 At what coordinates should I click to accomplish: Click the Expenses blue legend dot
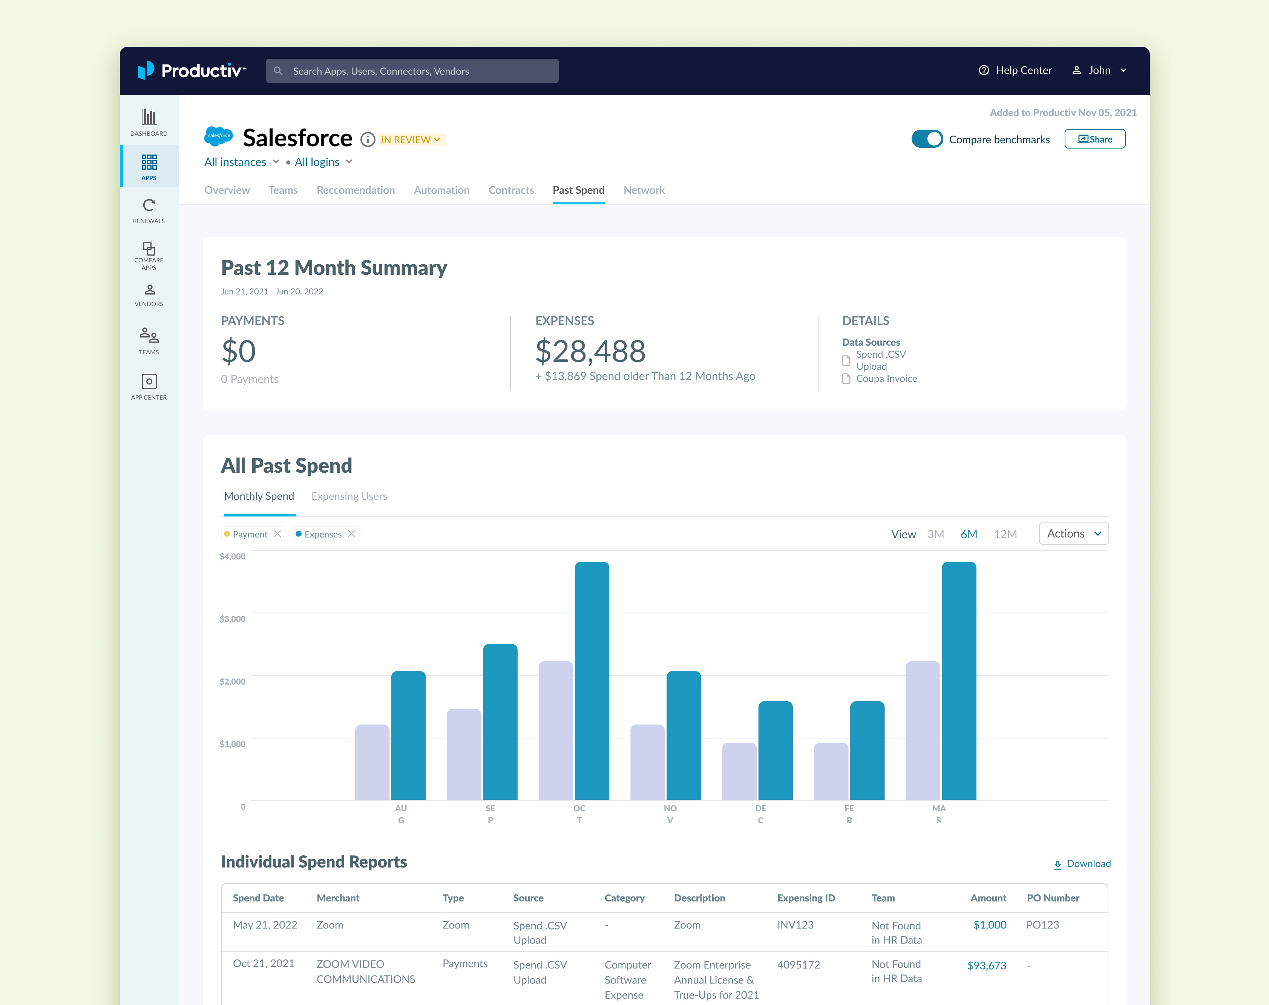click(299, 534)
